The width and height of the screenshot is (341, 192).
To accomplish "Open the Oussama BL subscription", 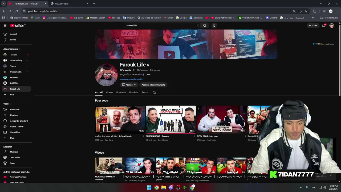I will pos(16,72).
